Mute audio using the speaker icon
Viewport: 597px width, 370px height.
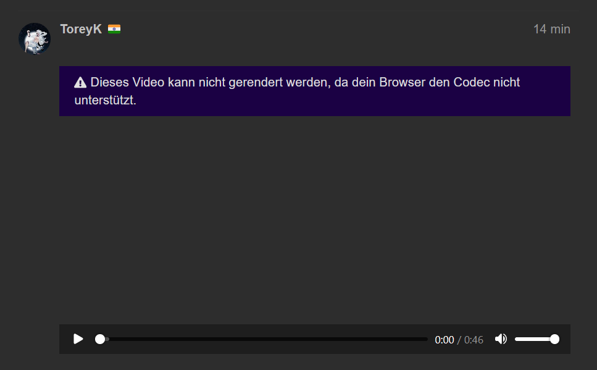point(501,339)
